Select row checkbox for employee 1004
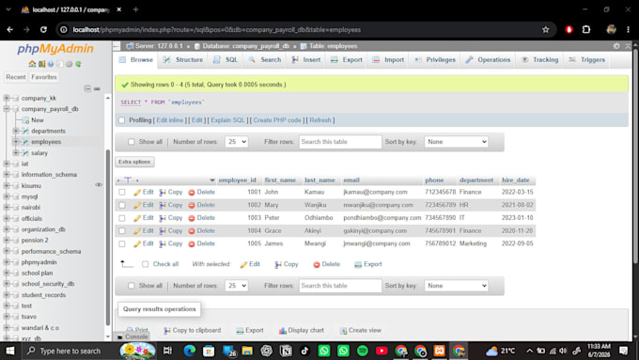Viewport: 639px width, 360px height. point(122,231)
